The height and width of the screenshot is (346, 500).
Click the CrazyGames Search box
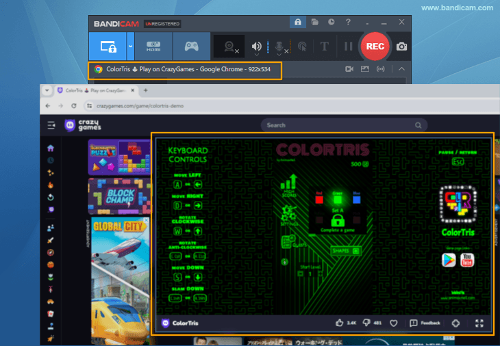point(344,125)
